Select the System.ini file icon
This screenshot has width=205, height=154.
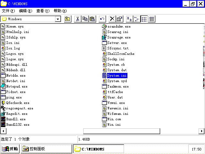pyautogui.click(x=104, y=76)
